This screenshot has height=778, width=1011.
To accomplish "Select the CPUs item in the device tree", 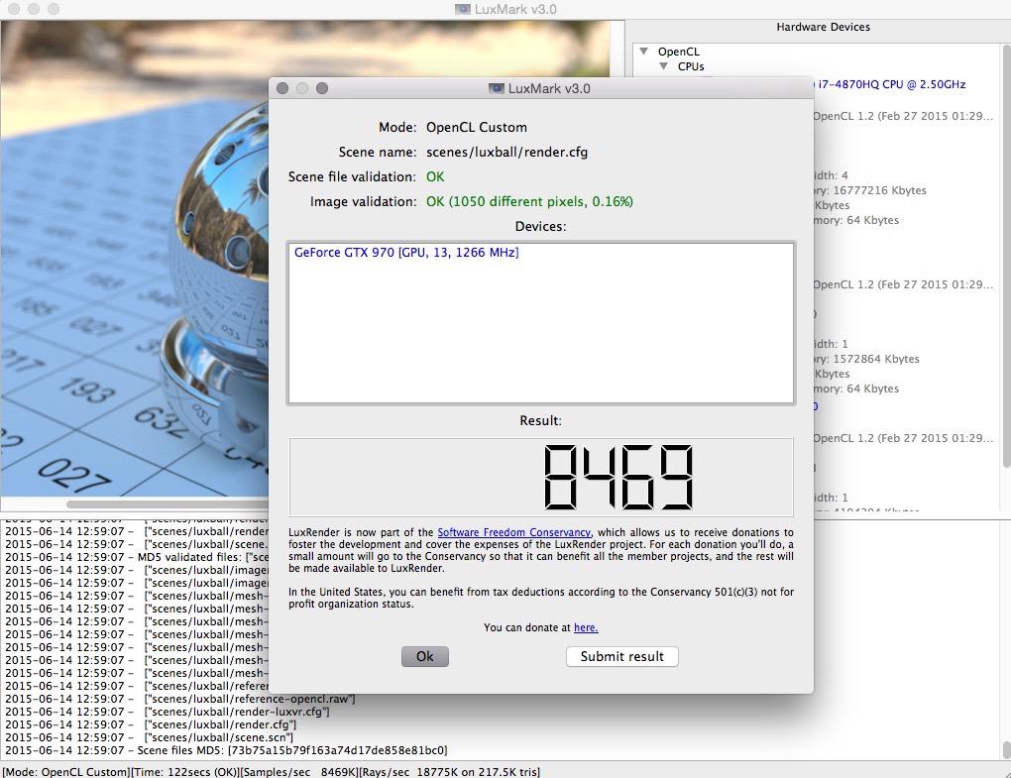I will click(x=691, y=66).
